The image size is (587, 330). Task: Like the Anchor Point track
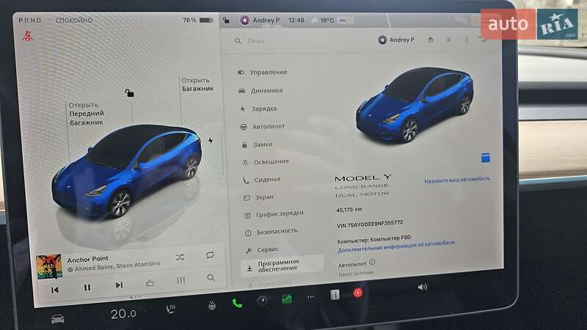click(150, 282)
